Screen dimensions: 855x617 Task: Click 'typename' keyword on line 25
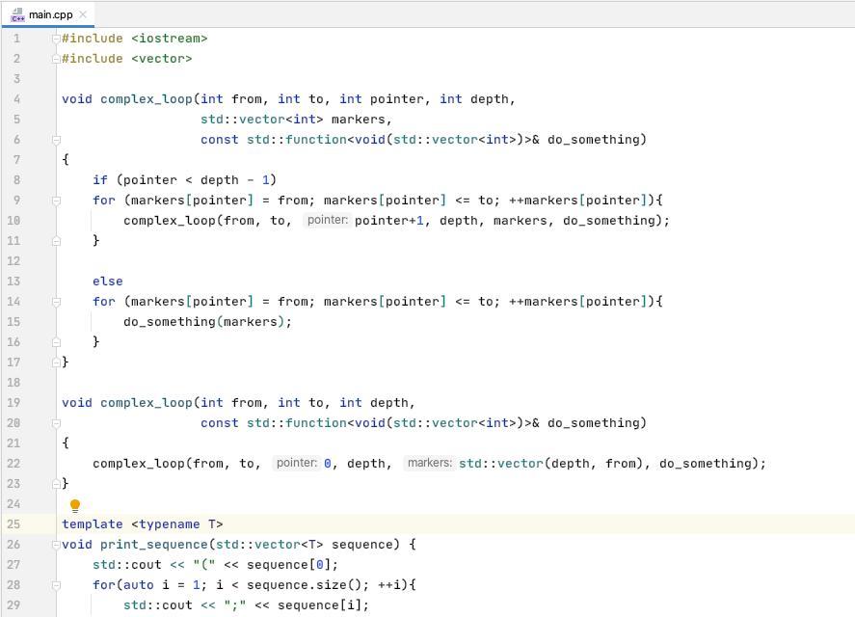pos(170,524)
